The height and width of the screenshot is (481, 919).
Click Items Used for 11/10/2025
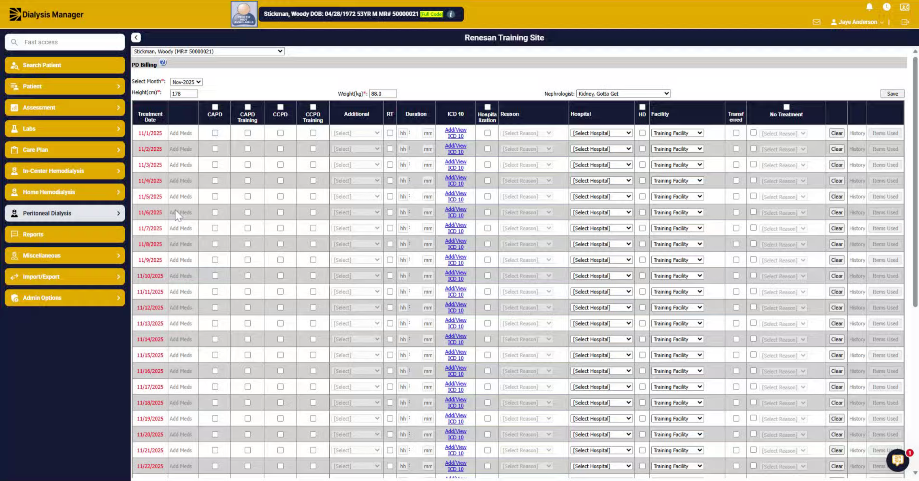click(x=885, y=276)
